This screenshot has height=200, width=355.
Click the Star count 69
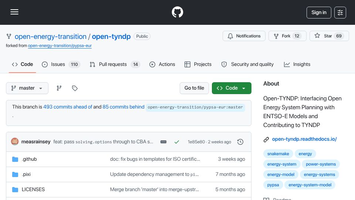point(339,36)
